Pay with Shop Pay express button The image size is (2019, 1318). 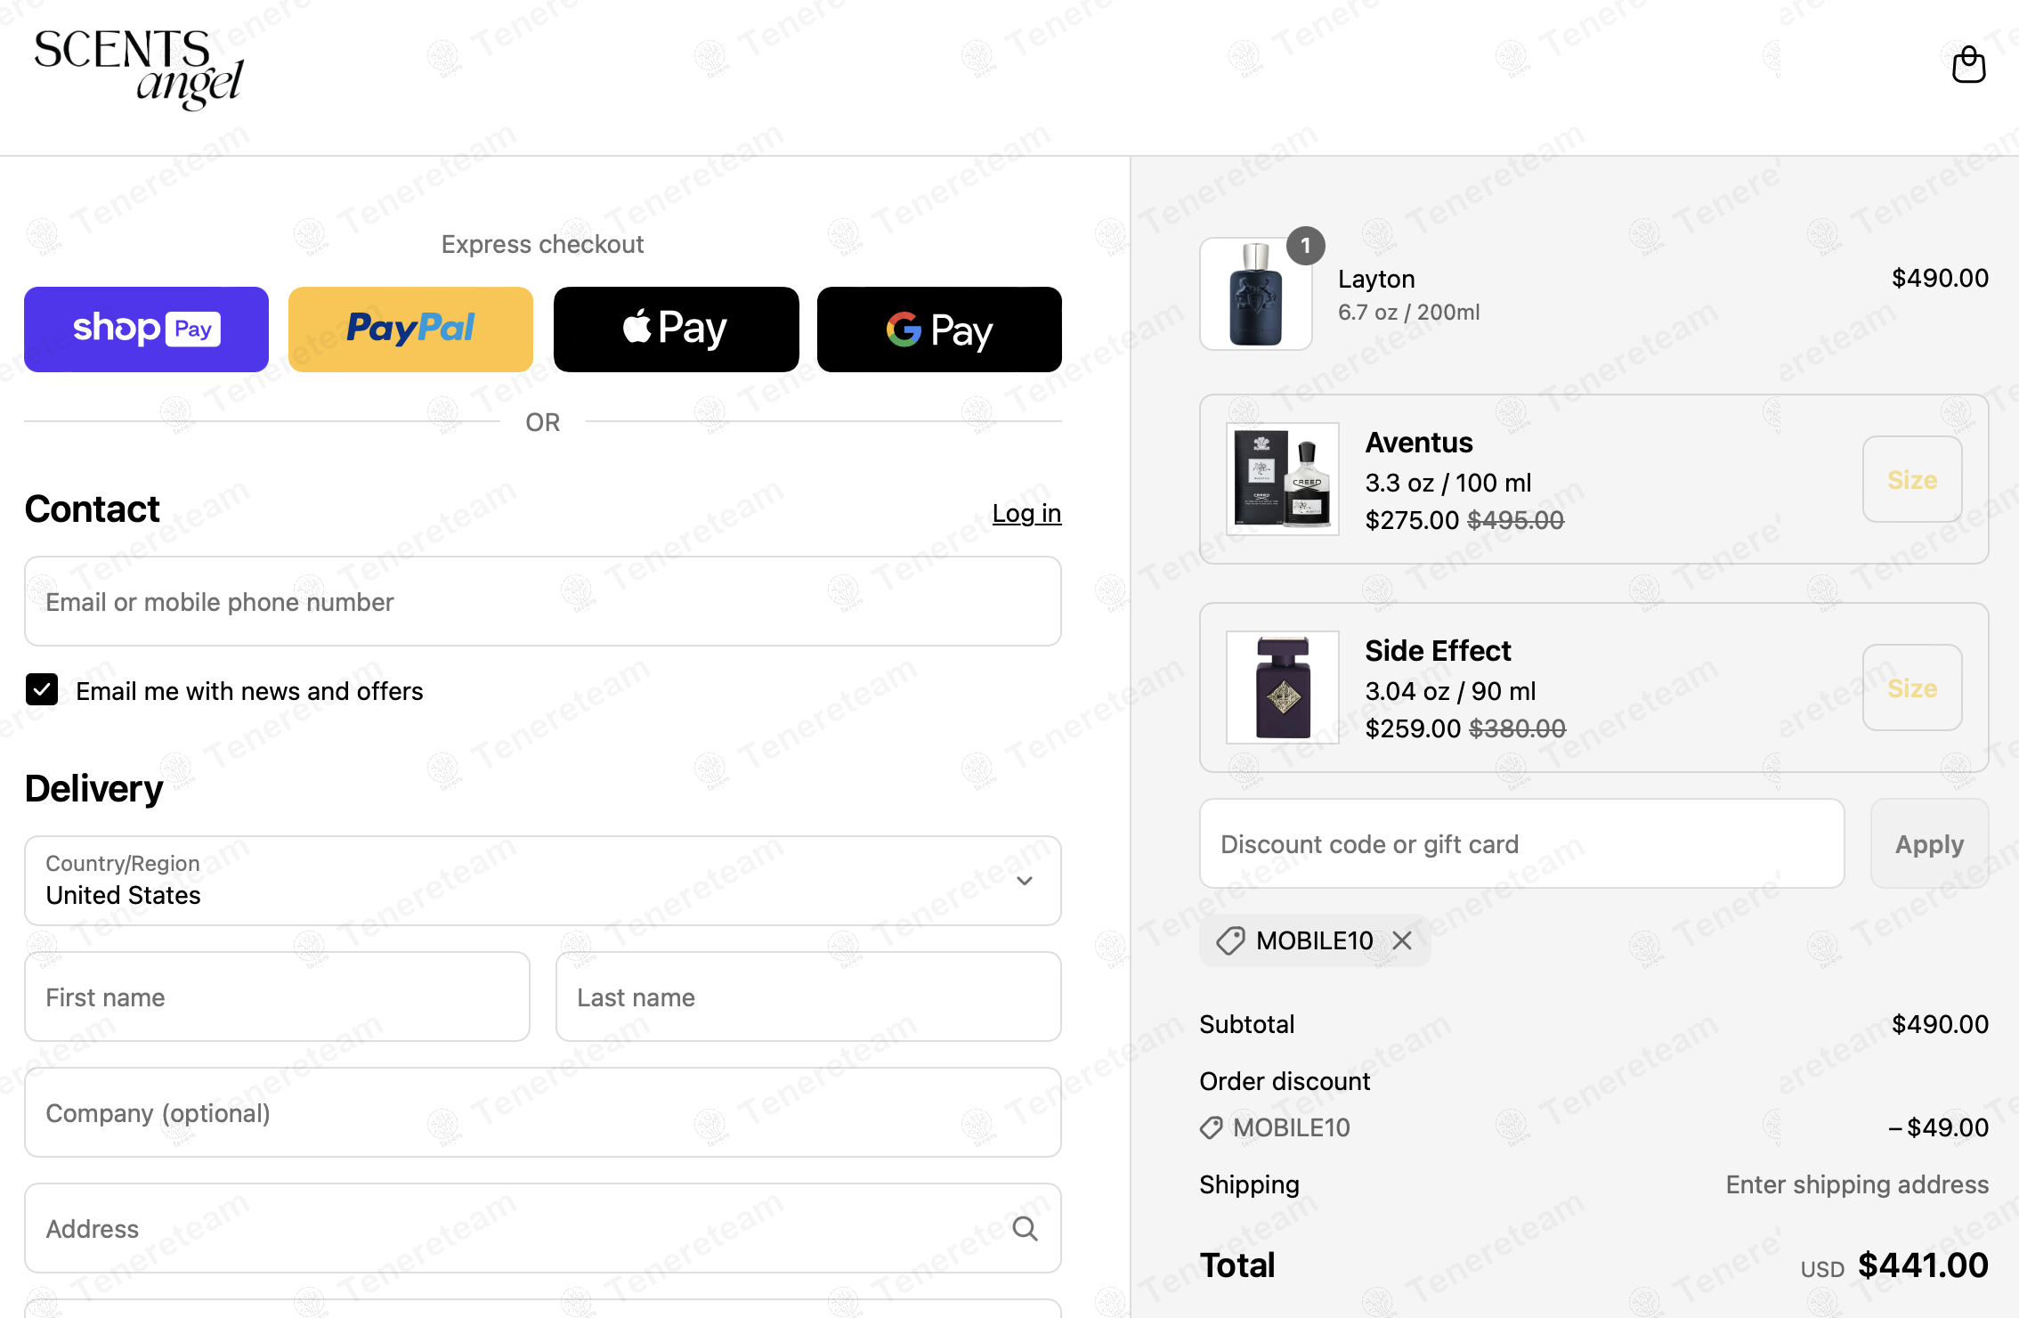tap(146, 329)
